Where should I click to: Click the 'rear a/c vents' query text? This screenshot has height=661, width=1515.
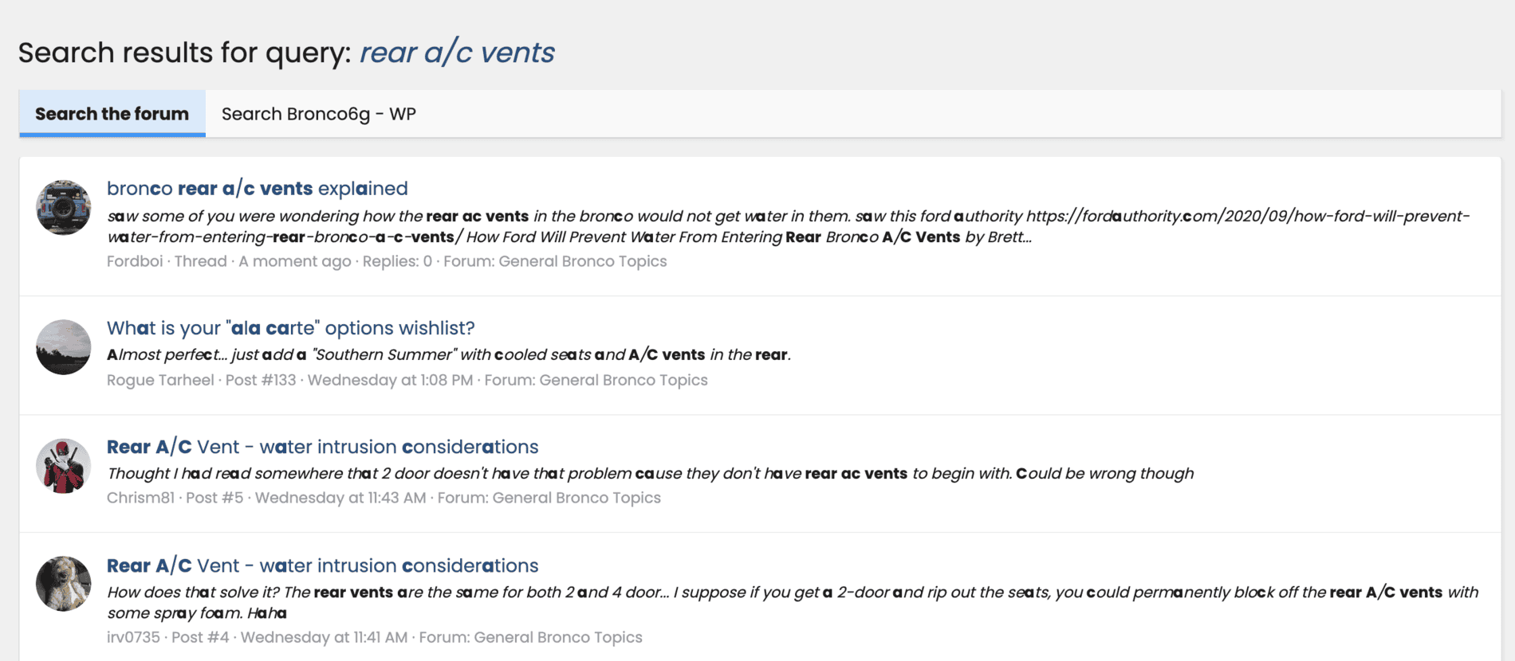pyautogui.click(x=457, y=53)
